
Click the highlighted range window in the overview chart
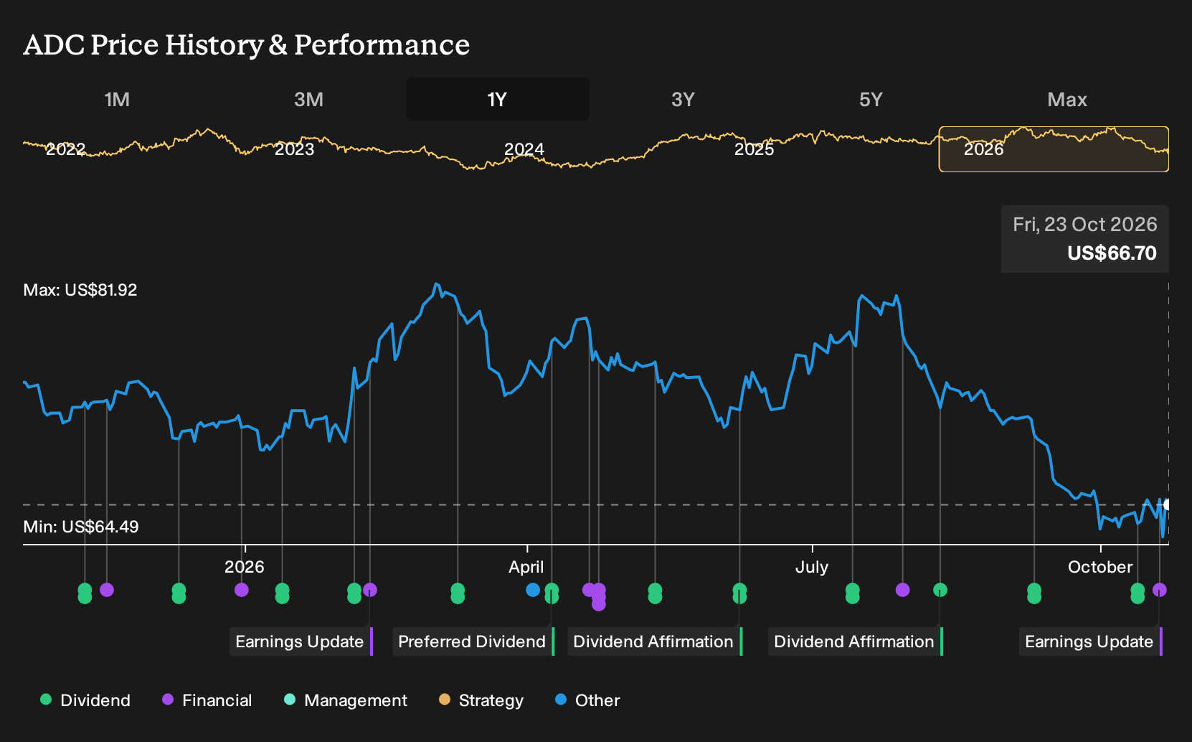click(1054, 149)
